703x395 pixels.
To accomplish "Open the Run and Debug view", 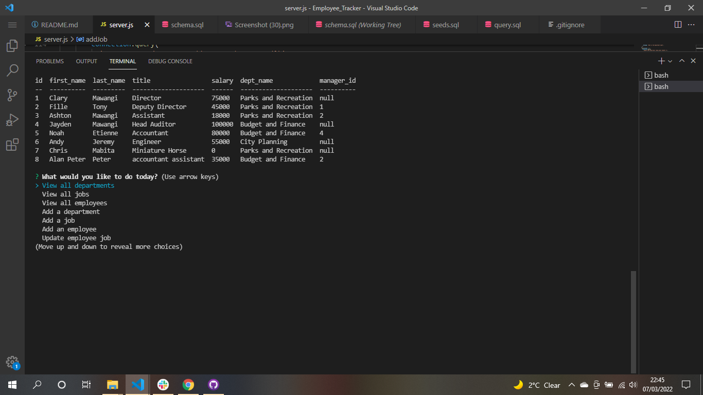I will coord(12,119).
